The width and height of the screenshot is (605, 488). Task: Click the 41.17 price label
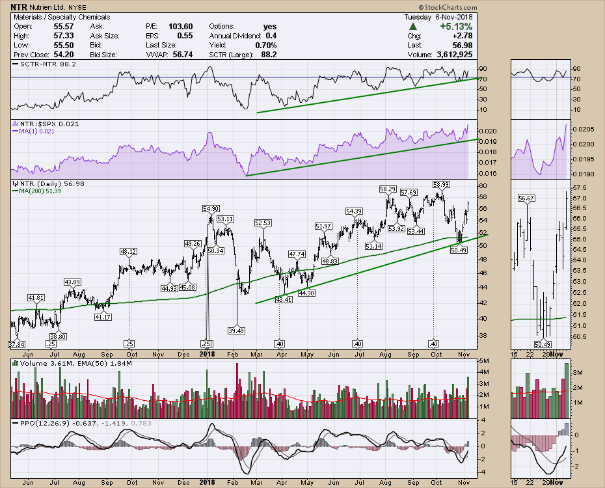[x=103, y=317]
